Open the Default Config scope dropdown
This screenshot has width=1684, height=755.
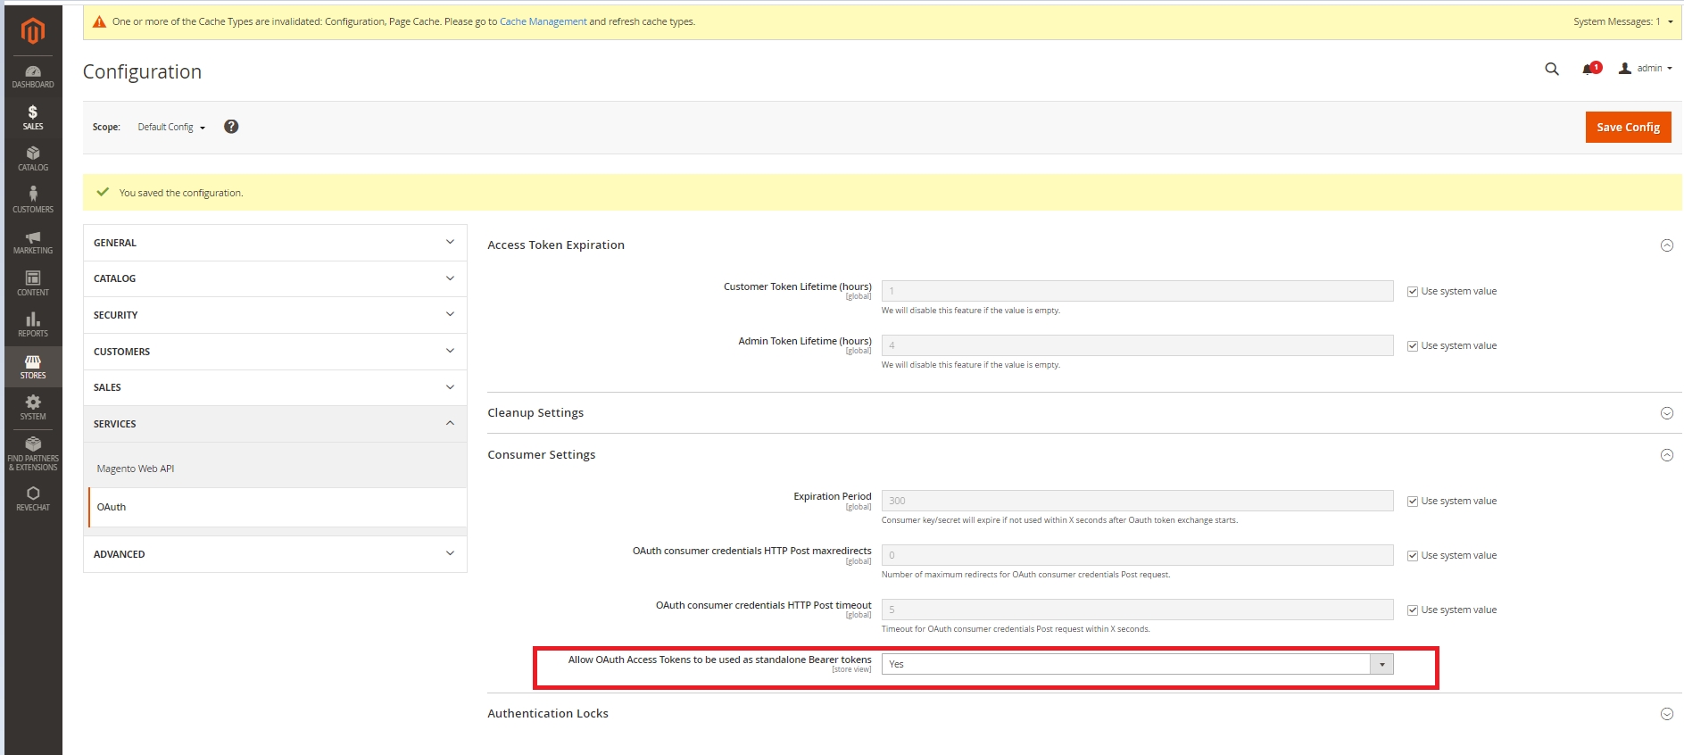(x=171, y=128)
